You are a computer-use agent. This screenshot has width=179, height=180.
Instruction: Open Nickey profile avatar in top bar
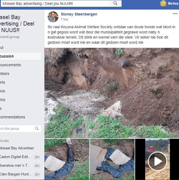[x=163, y=4]
